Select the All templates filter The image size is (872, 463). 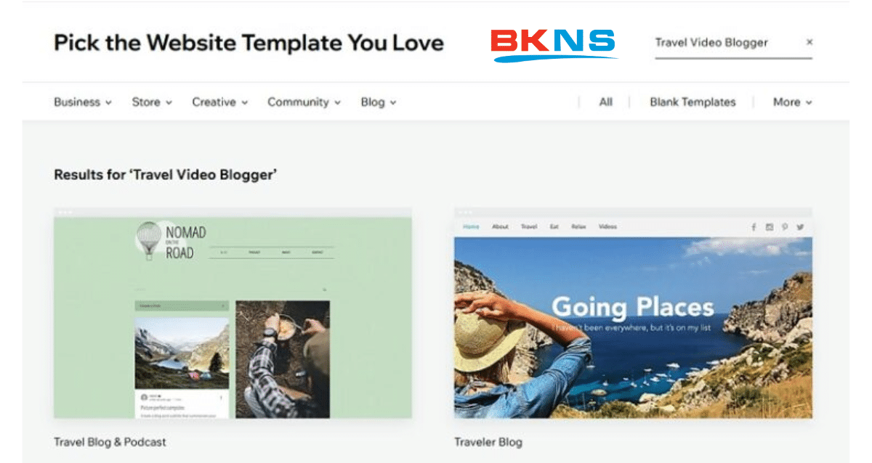pyautogui.click(x=605, y=102)
